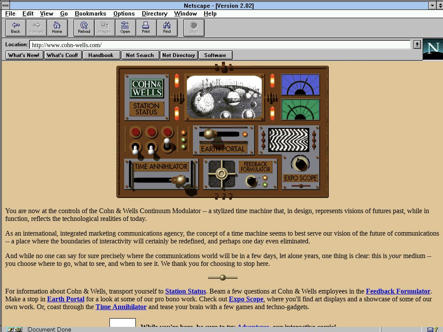Click the Station Status panel plate
Screen dimensions: 443x332
pyautogui.click(x=146, y=109)
